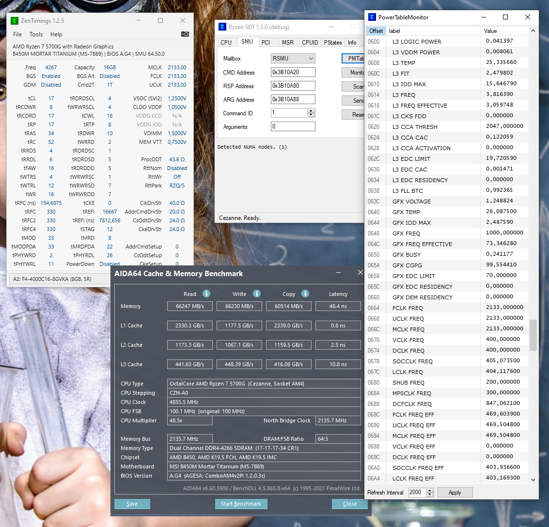This screenshot has width=549, height=527.
Task: Minimize the AIDA64 benchmark window
Action: click(338, 272)
